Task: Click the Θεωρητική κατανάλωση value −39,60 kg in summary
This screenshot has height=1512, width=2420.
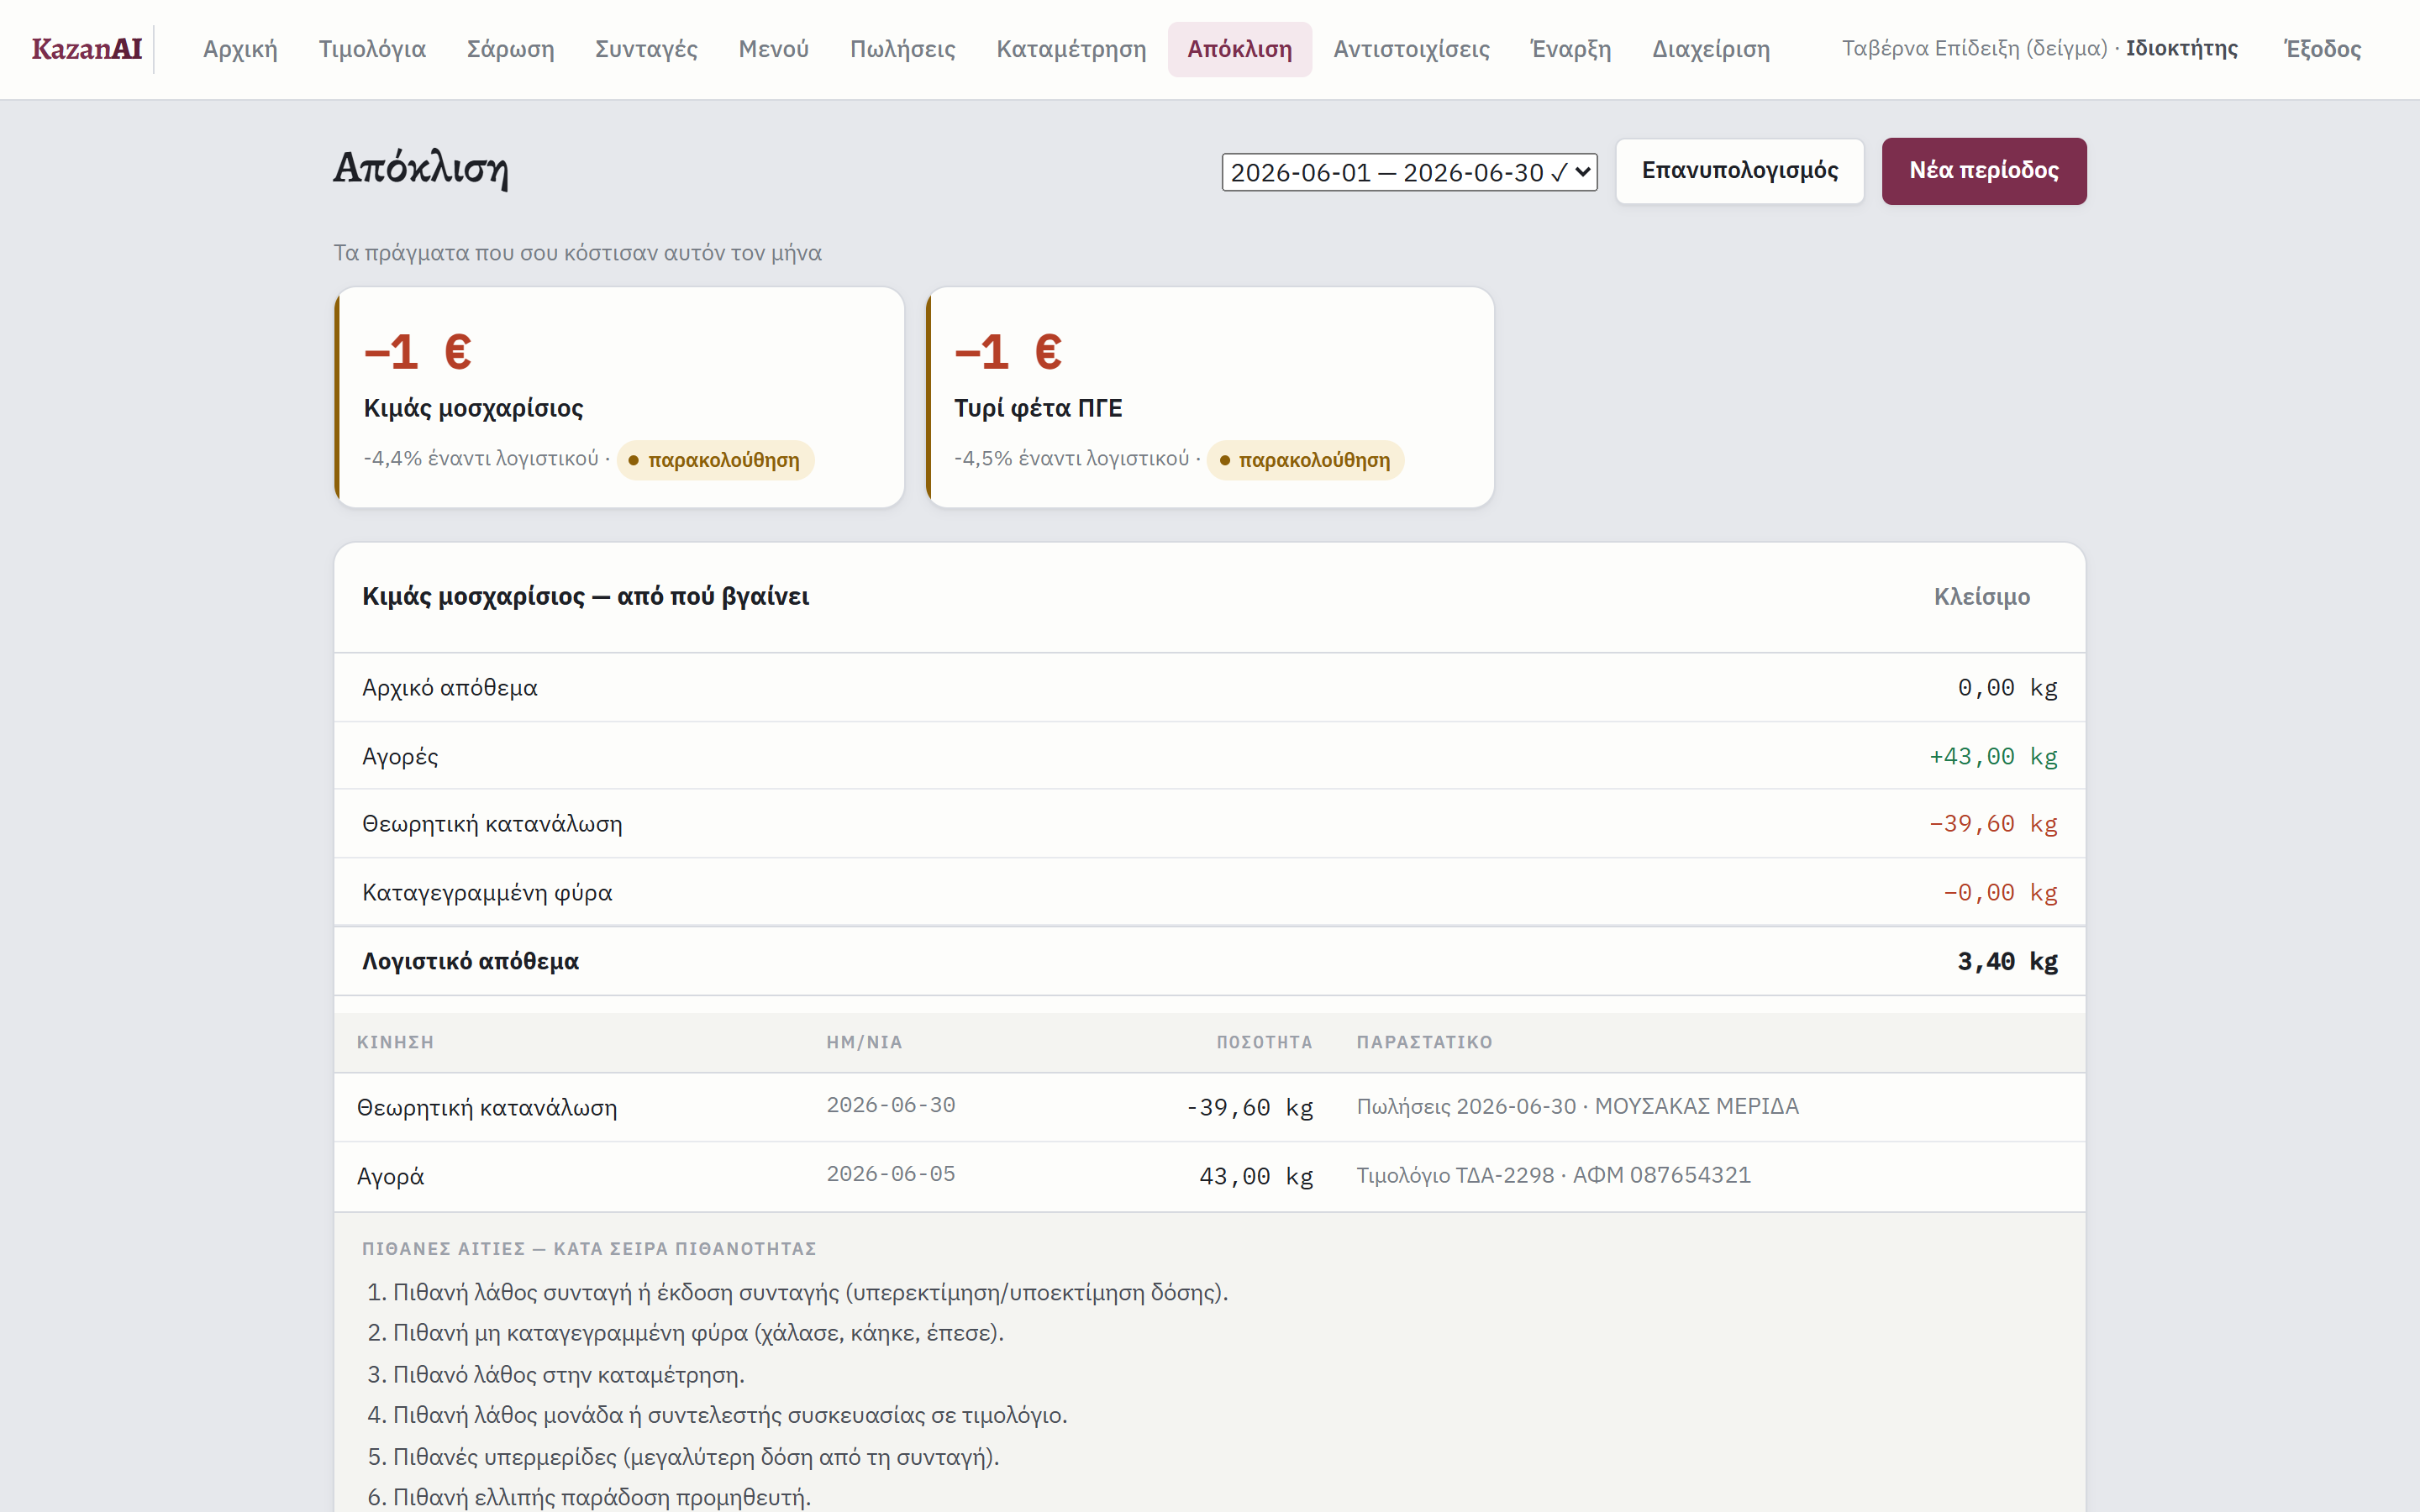Action: [x=1992, y=824]
